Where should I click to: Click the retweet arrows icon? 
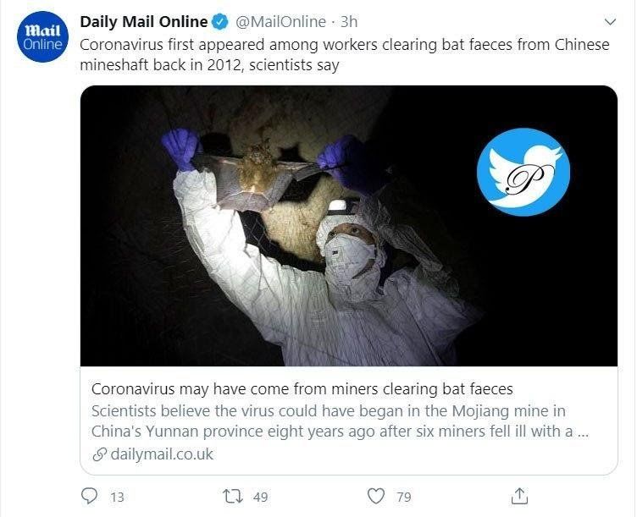click(230, 495)
